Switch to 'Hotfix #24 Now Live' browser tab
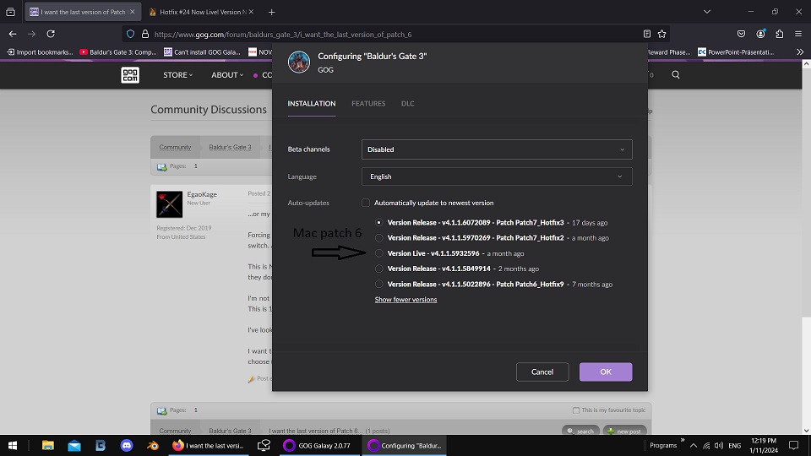The width and height of the screenshot is (811, 456). [x=201, y=12]
